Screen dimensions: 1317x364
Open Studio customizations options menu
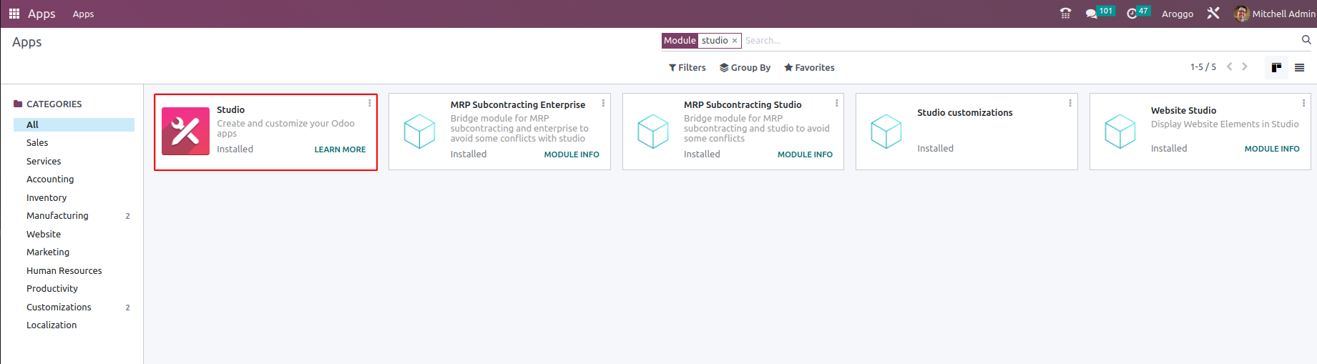click(x=1070, y=103)
